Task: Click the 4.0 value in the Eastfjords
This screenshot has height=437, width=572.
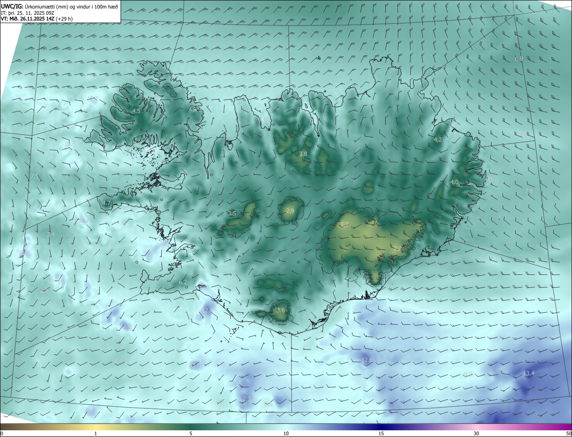Action: coord(454,182)
